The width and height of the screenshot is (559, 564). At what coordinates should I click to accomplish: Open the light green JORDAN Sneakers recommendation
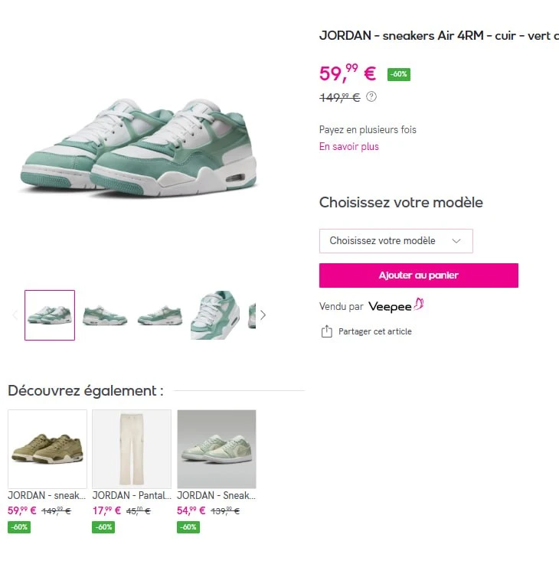coord(217,449)
